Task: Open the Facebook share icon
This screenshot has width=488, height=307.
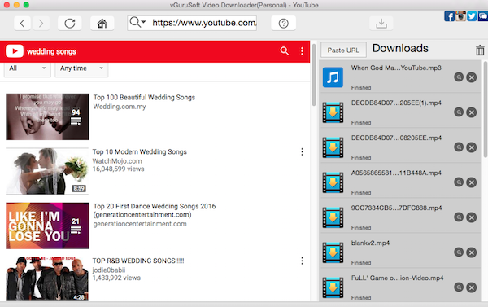Action: [450, 16]
